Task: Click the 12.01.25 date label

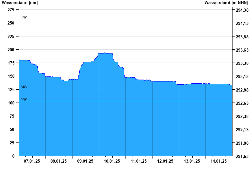Action: pyautogui.click(x=165, y=161)
